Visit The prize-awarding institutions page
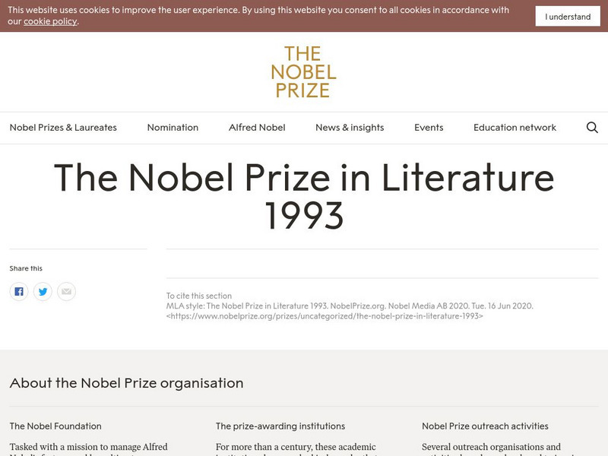Screen dimensions: 608x456 click(281, 427)
